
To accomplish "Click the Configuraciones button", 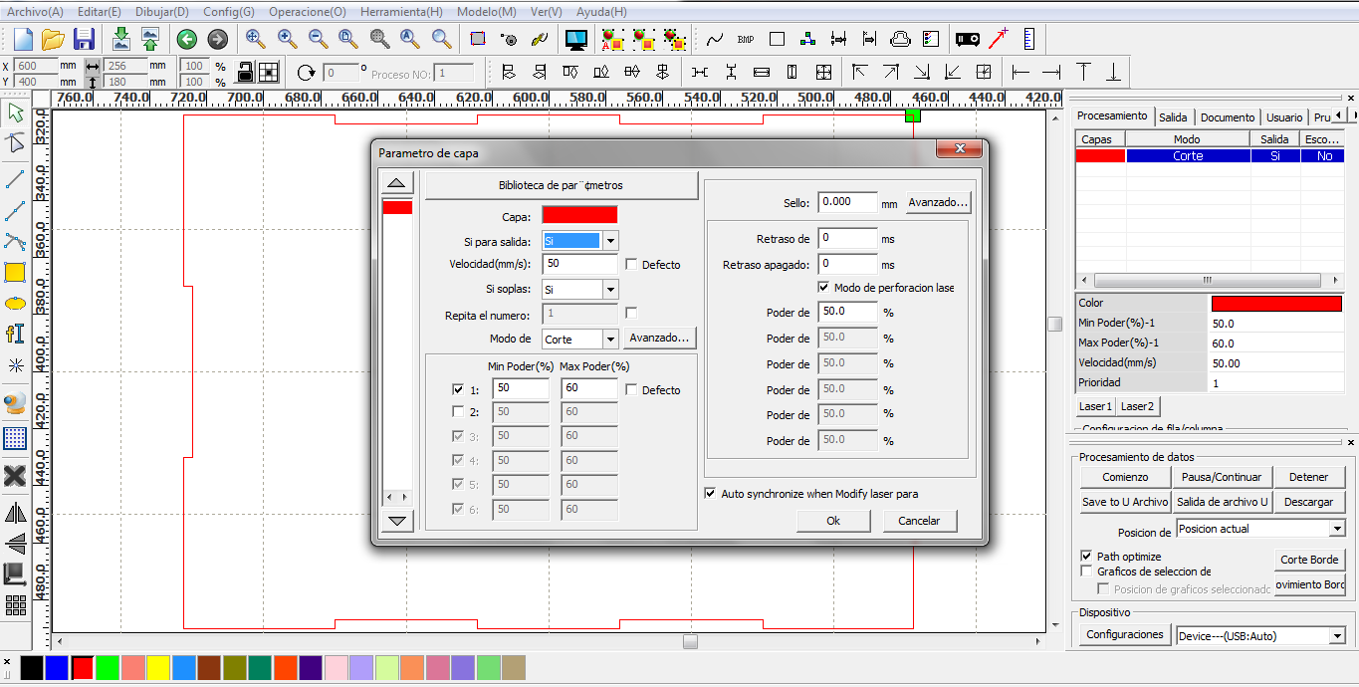I will (1125, 634).
